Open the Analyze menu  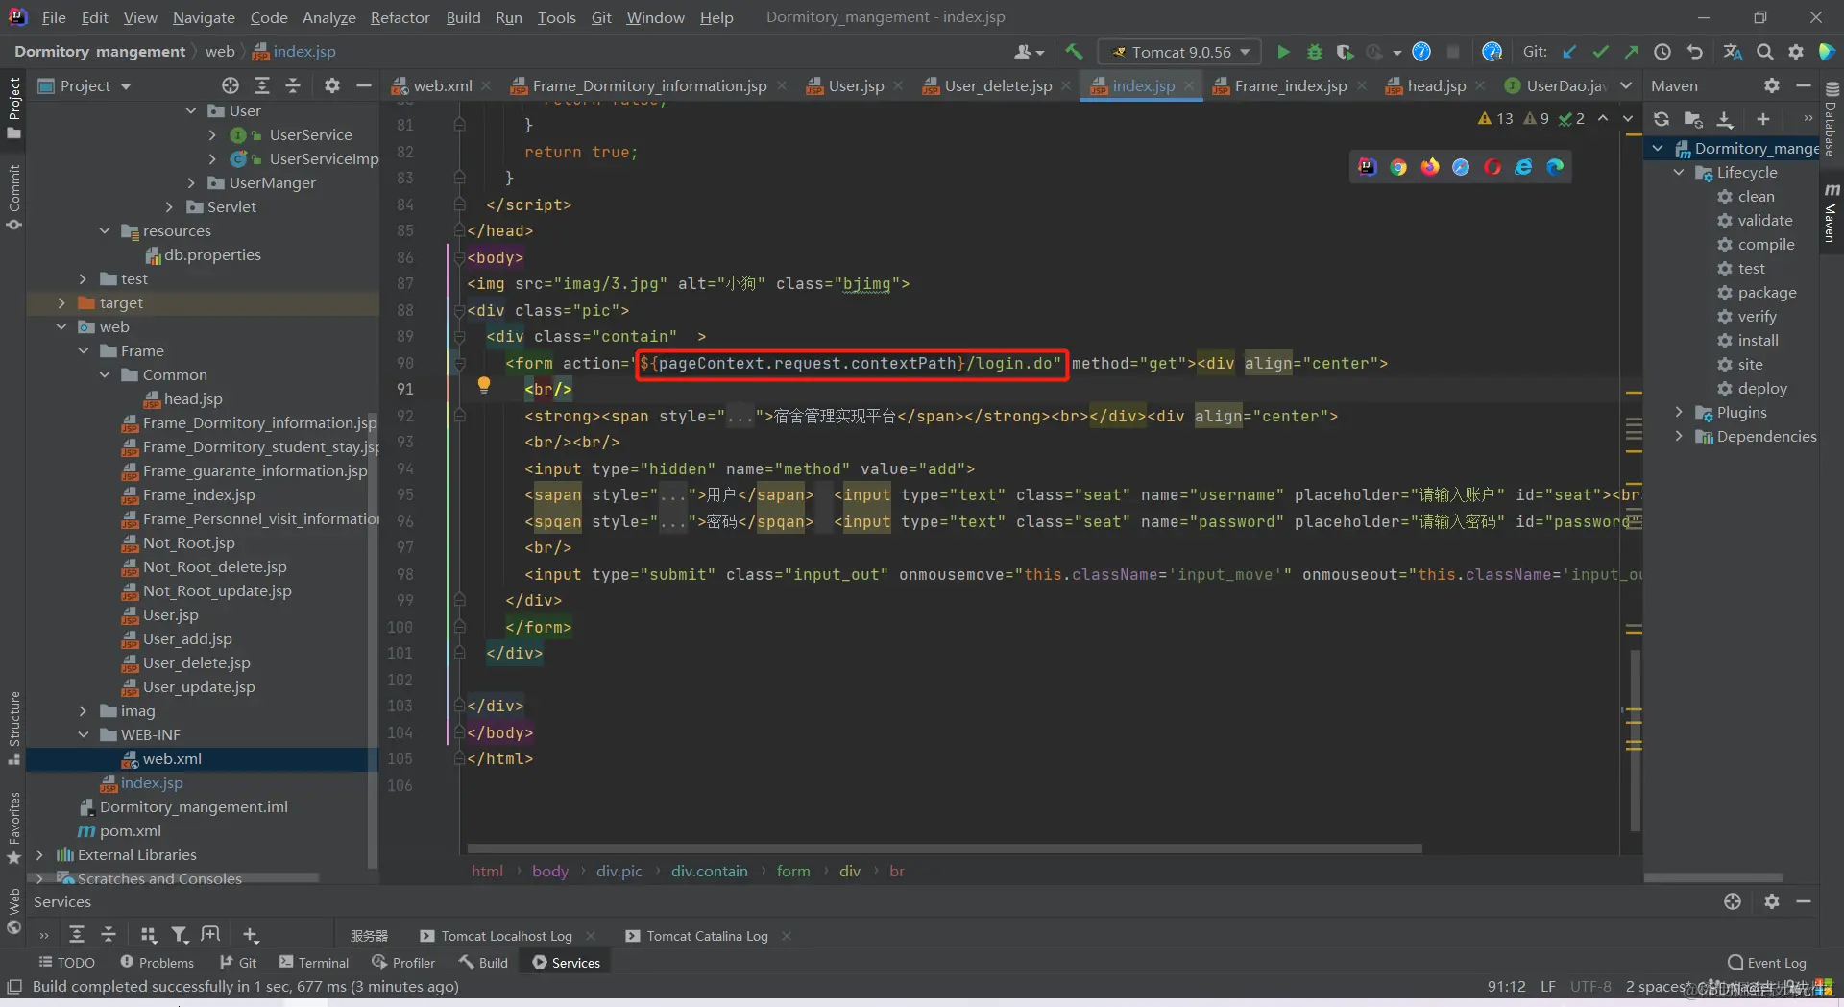[328, 17]
